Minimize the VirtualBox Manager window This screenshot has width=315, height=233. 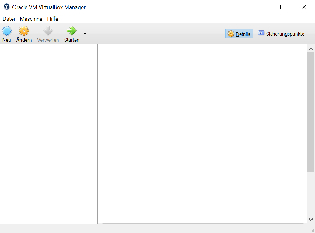(x=261, y=7)
